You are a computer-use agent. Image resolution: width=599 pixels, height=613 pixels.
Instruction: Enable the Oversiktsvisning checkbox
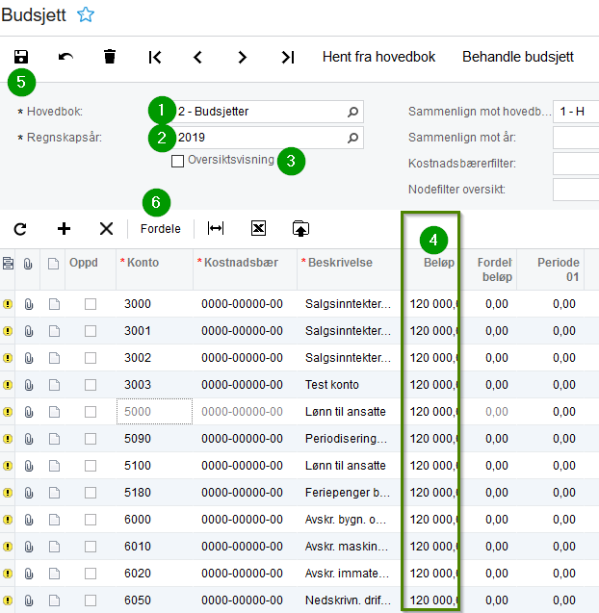(178, 161)
